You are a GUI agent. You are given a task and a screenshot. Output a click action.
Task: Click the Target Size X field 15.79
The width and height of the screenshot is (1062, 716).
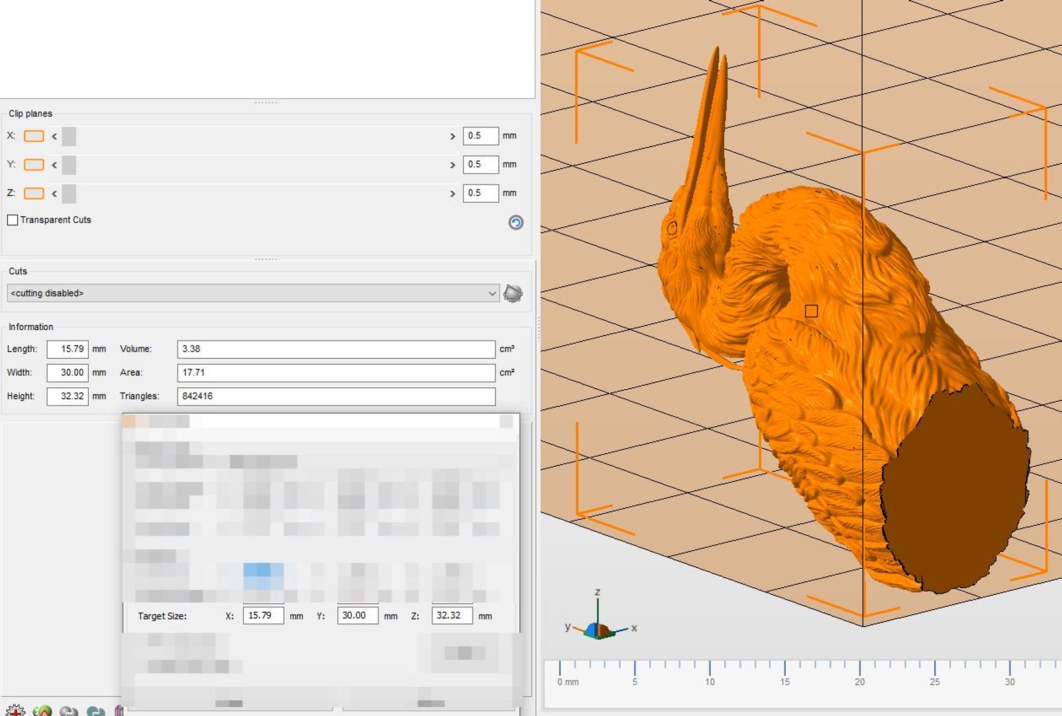(x=263, y=615)
